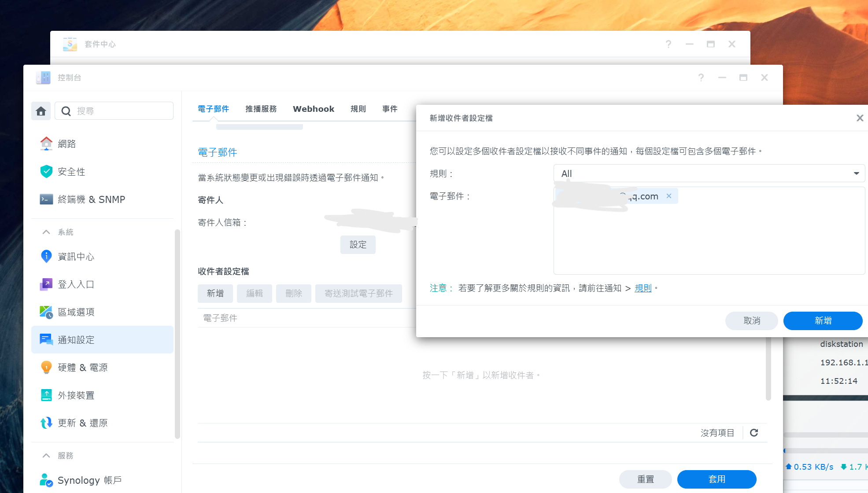The height and width of the screenshot is (493, 868).
Task: Switch to the 推播服務 tab
Action: (x=261, y=109)
